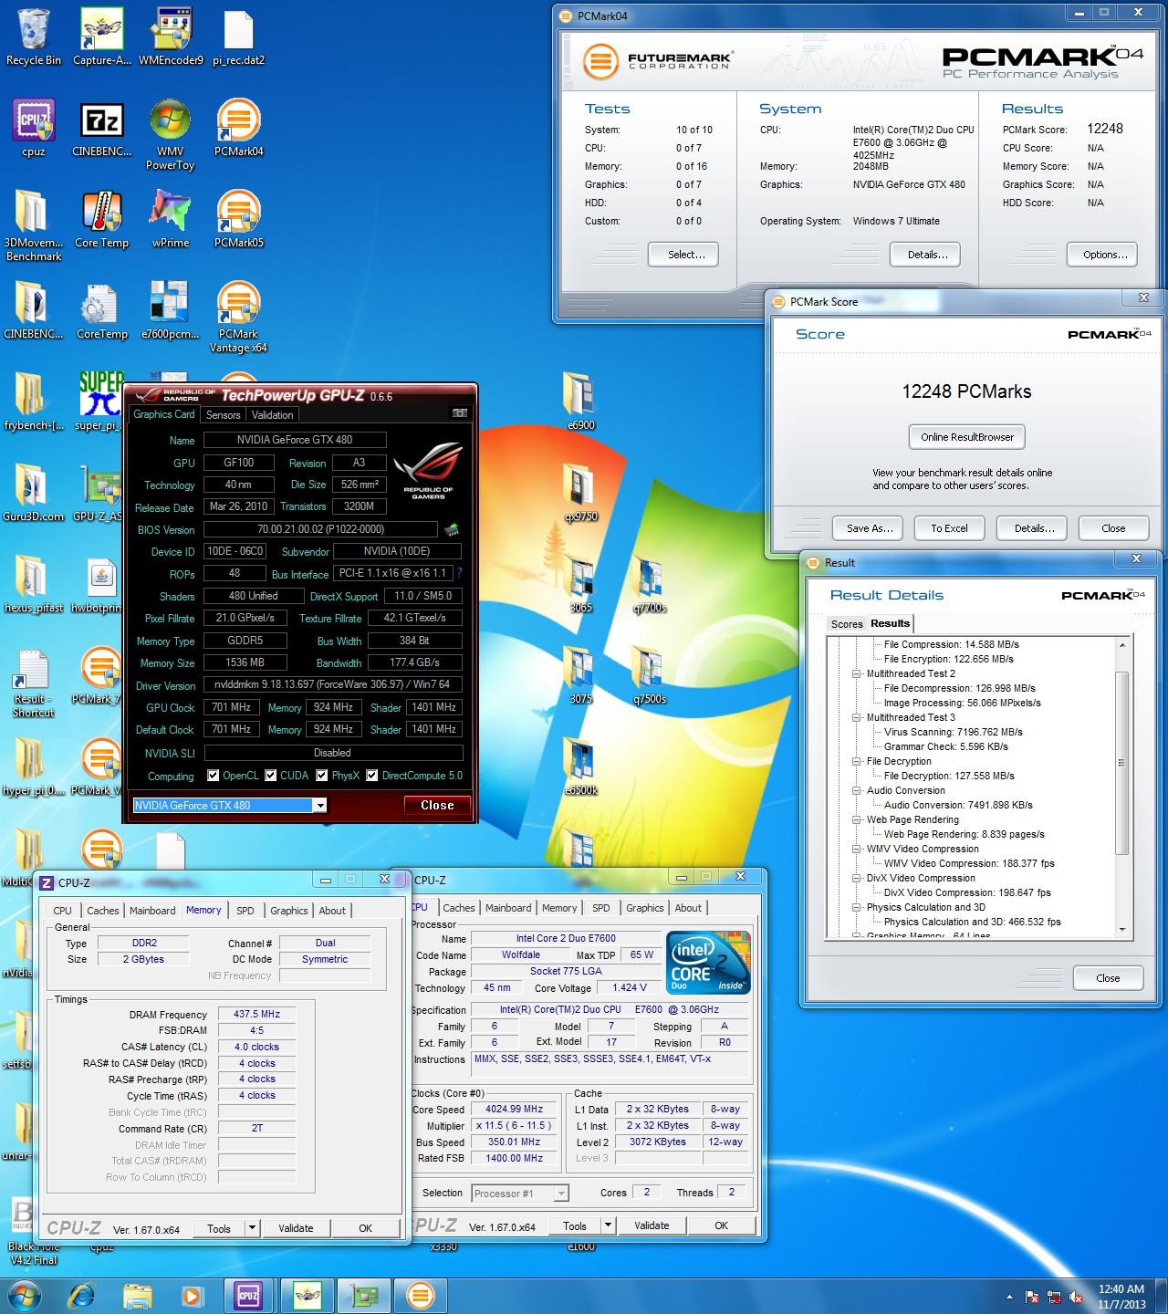Open the GPU selection dropdown in GPU-Z
1168x1314 pixels.
[x=319, y=805]
